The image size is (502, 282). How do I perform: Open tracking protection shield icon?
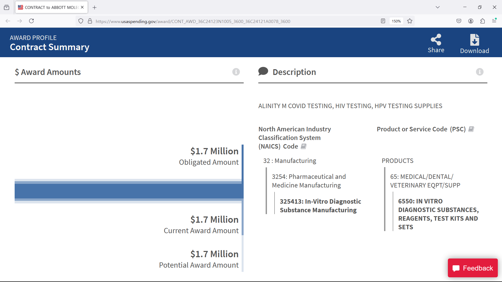point(81,21)
